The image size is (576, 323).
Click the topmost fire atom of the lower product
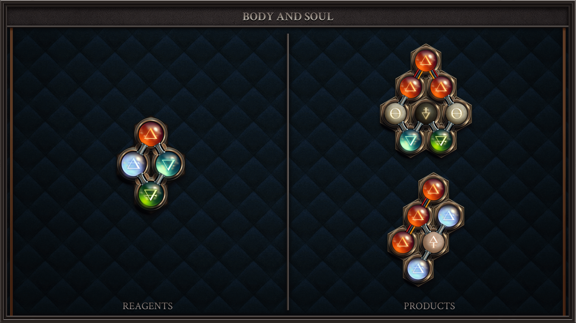433,189
